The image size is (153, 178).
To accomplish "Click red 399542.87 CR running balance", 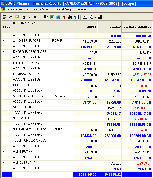I will pos(142,75).
